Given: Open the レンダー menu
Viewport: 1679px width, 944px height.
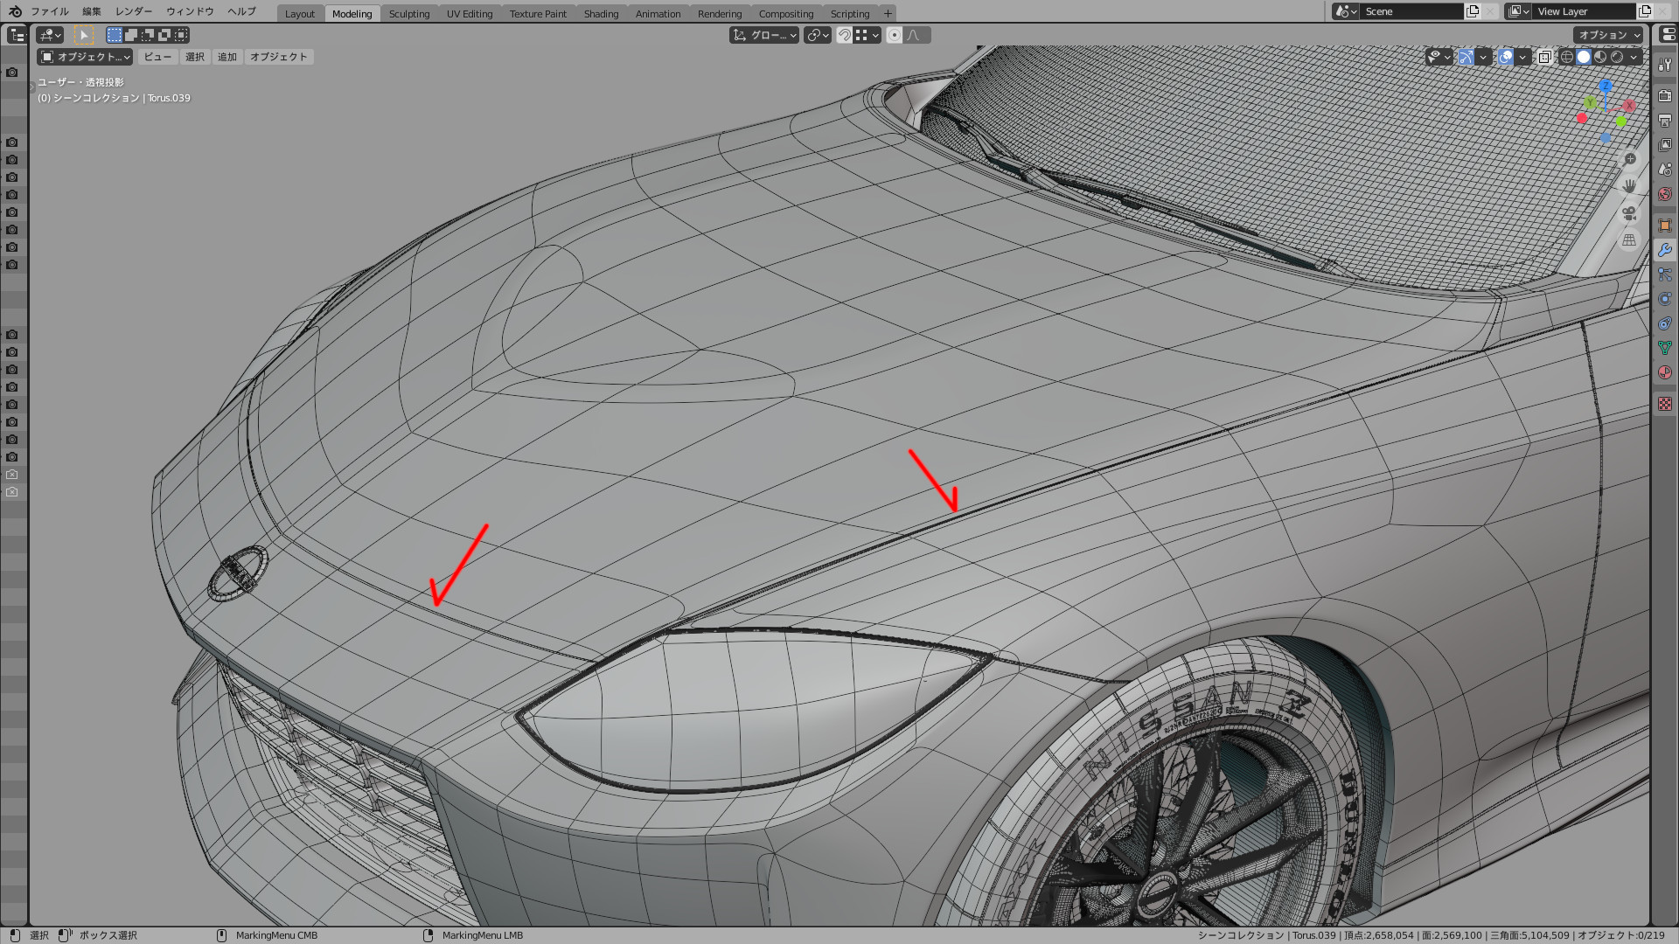Looking at the screenshot, I should coord(134,11).
